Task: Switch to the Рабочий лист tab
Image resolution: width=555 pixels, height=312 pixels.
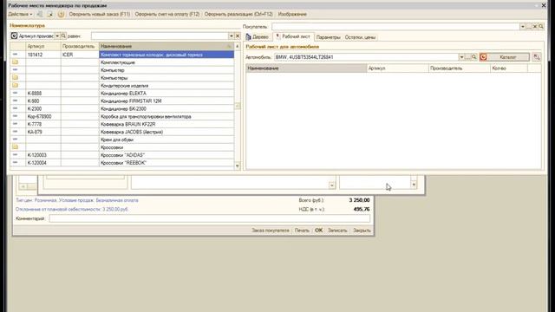Action: [293, 36]
